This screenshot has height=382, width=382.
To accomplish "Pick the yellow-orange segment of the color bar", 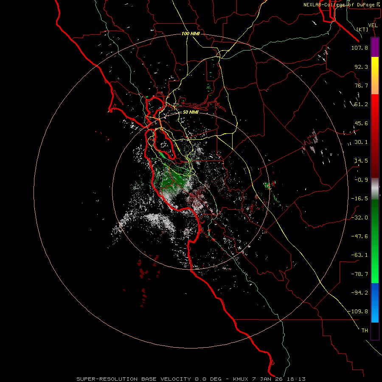I will [x=375, y=76].
